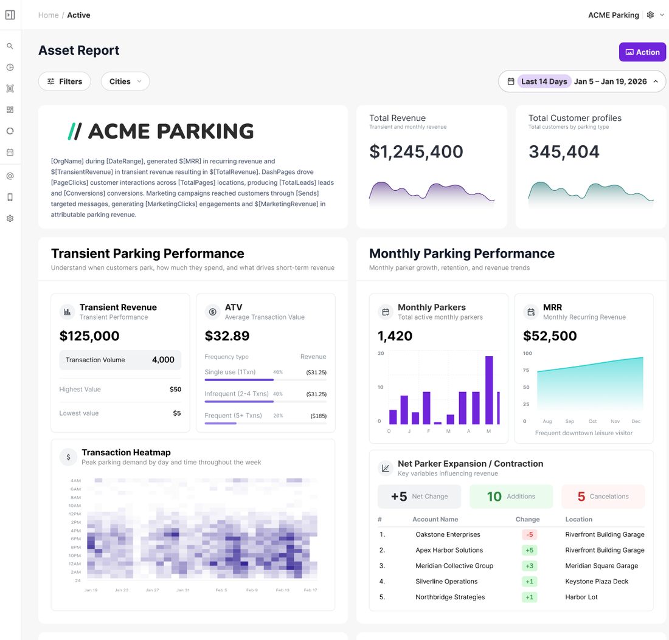
Task: Click the ACME PARKING logo
Action: click(161, 131)
